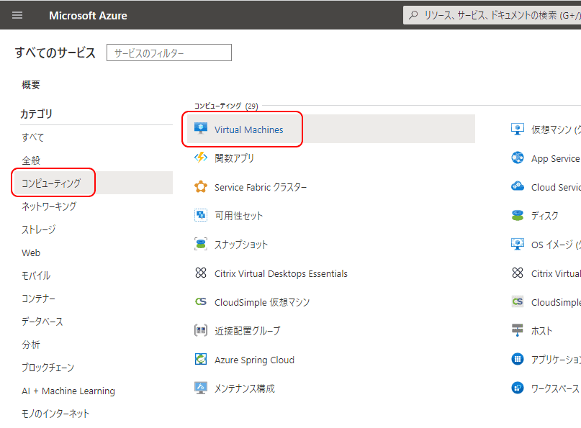Image resolution: width=581 pixels, height=428 pixels.
Task: Open the Service Fabric クラスター link
Action: tap(261, 187)
